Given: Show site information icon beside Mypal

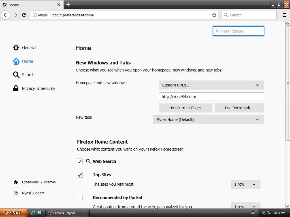Looking at the screenshot, I should [35, 15].
